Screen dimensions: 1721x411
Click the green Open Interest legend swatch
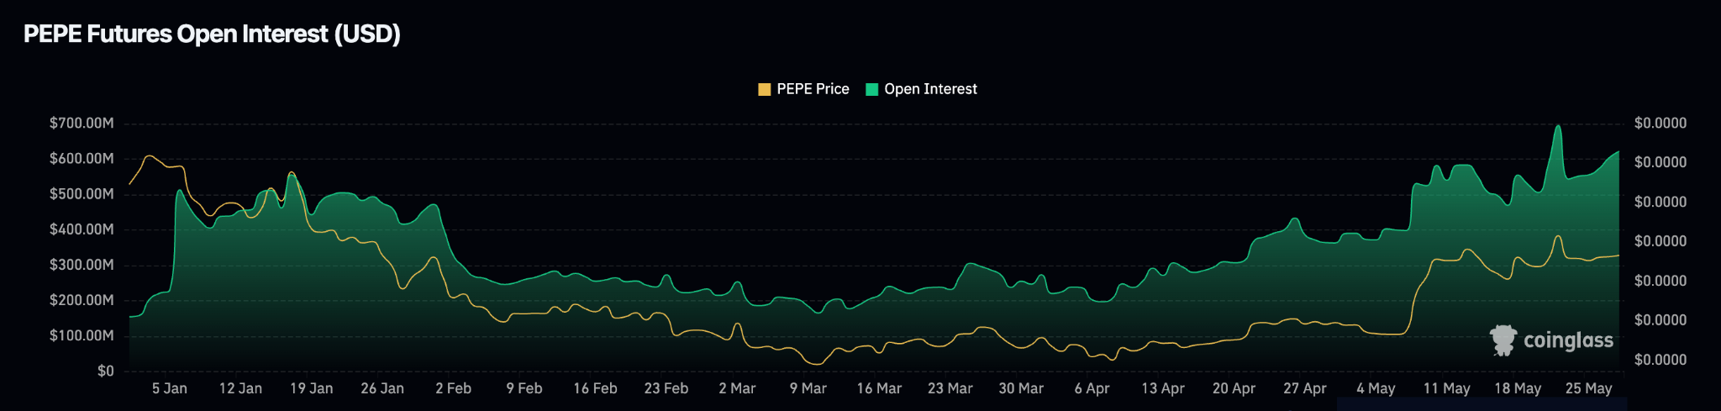(x=872, y=89)
